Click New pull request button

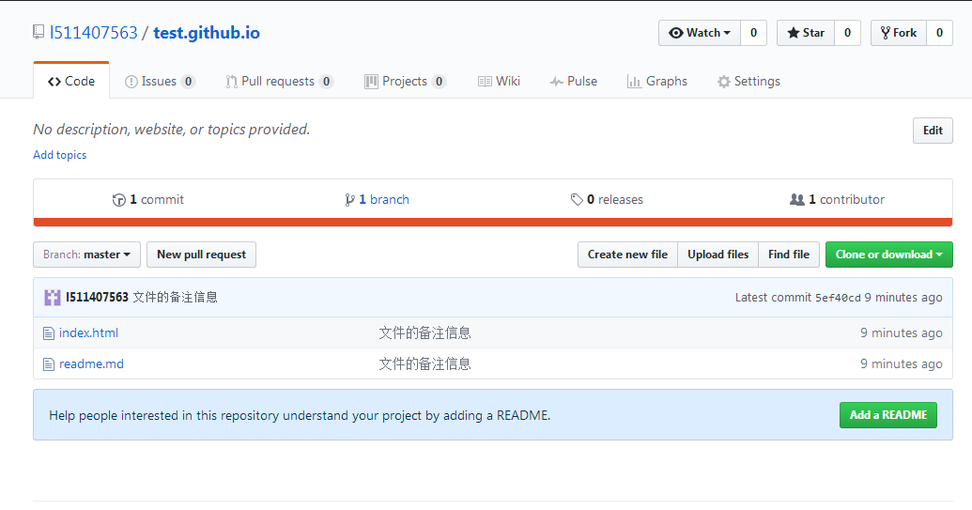(202, 255)
